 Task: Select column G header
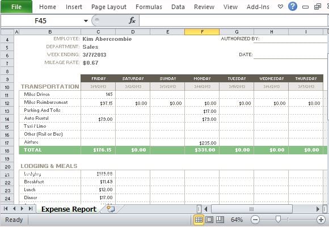(x=237, y=32)
